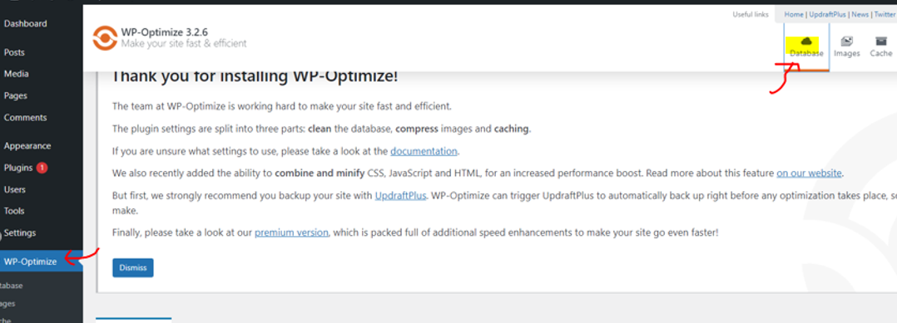Open the Database submenu under WP-Optimize
The height and width of the screenshot is (323, 897).
coord(12,286)
